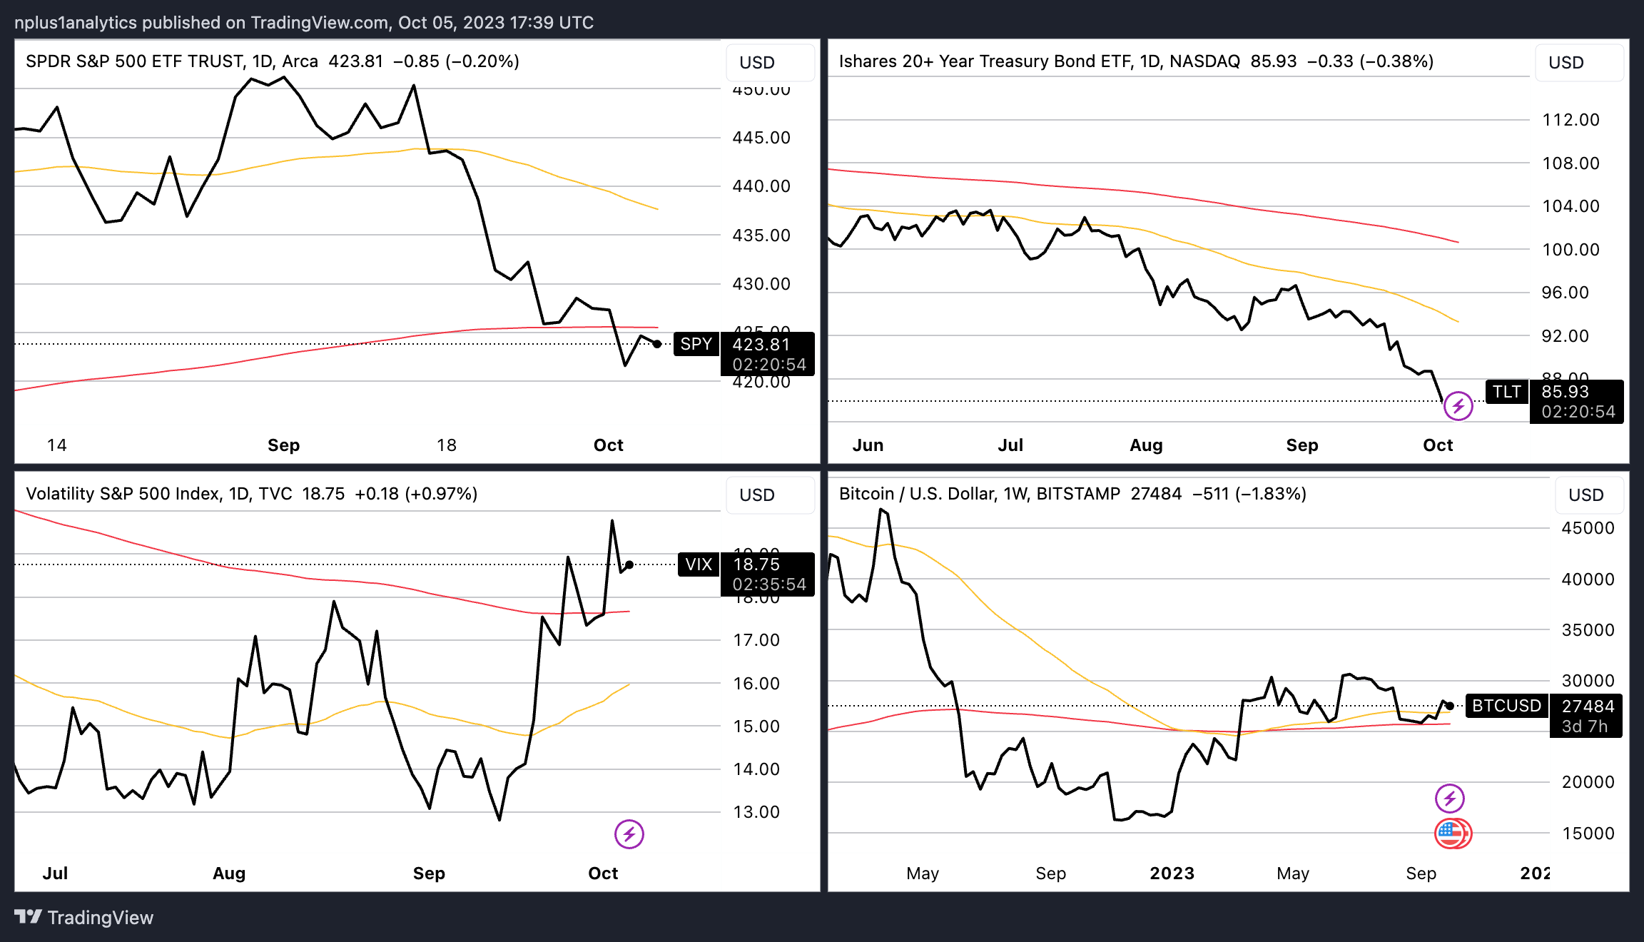Click the VIX chart lightning event icon
Image resolution: width=1644 pixels, height=942 pixels.
click(x=629, y=834)
